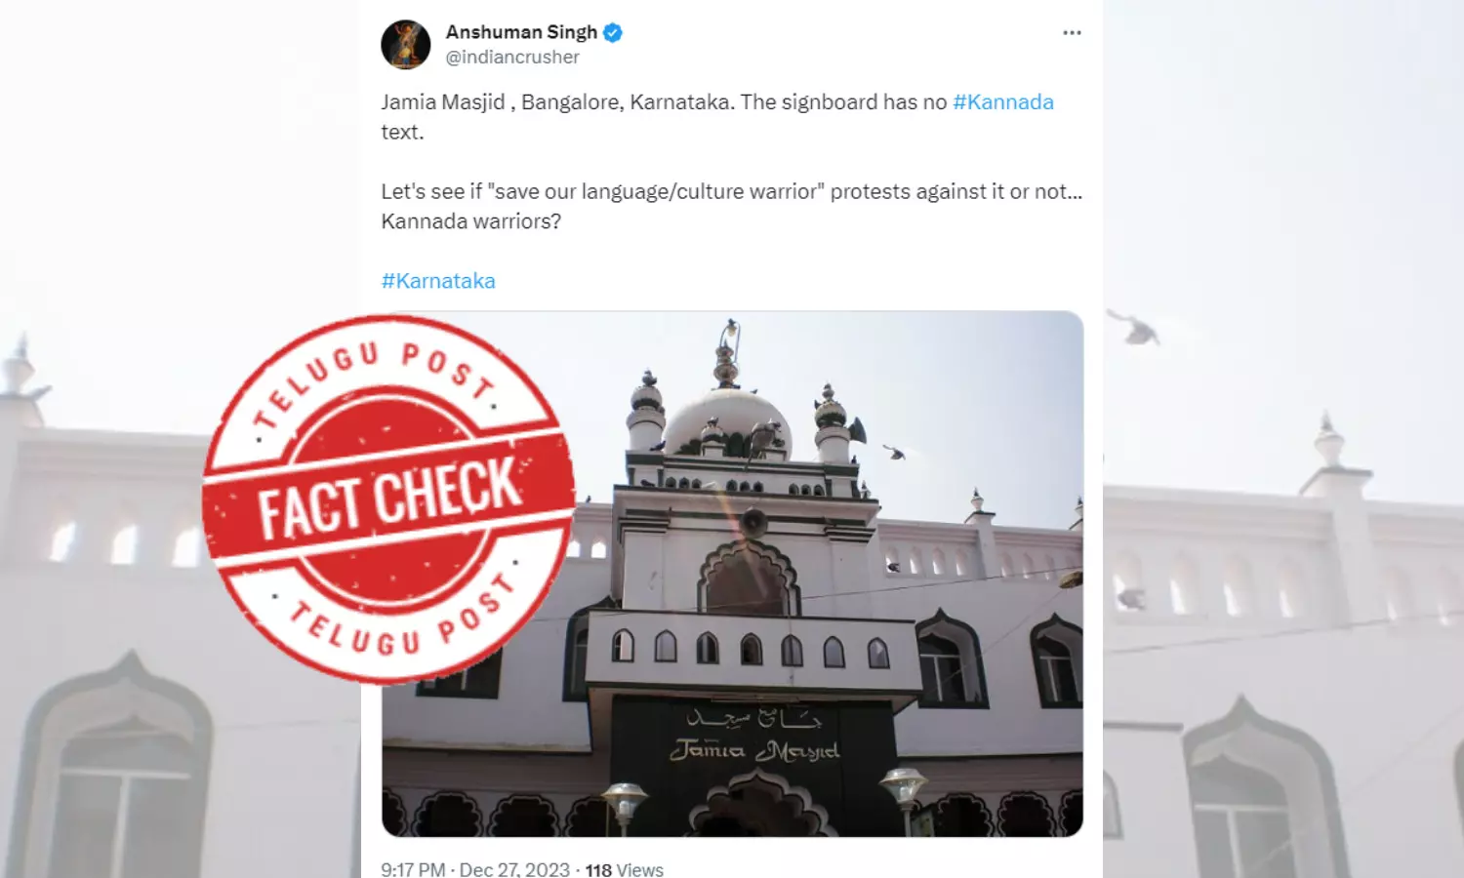Open the Anshuman Singh display name
Screen dimensions: 1464x878
[521, 32]
